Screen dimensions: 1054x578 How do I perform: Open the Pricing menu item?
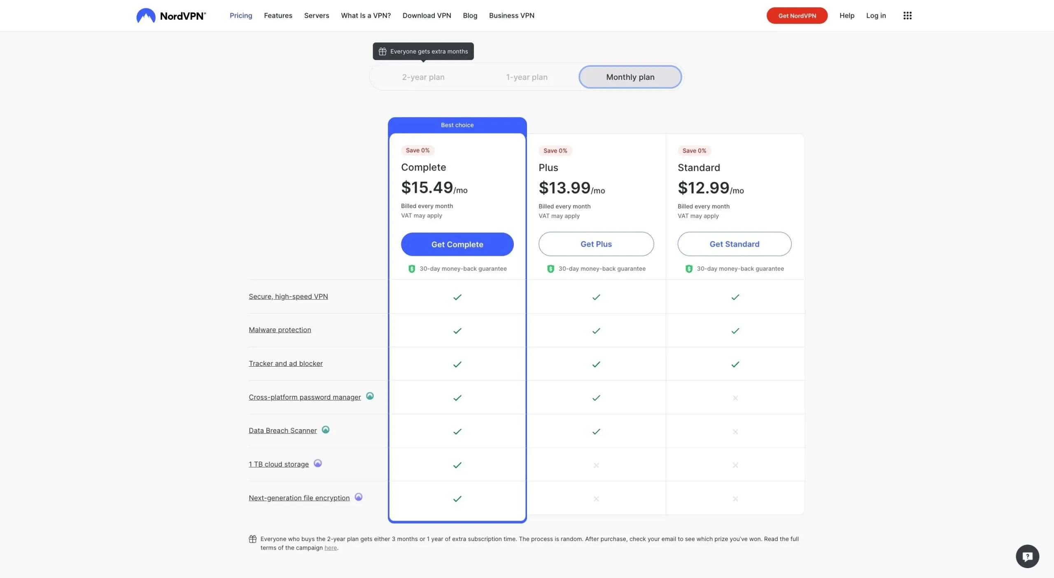(241, 16)
